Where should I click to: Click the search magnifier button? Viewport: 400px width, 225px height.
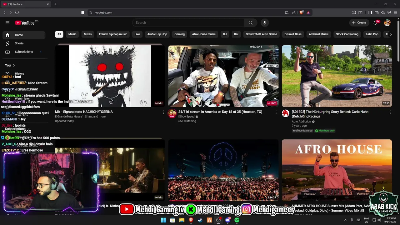click(x=251, y=22)
